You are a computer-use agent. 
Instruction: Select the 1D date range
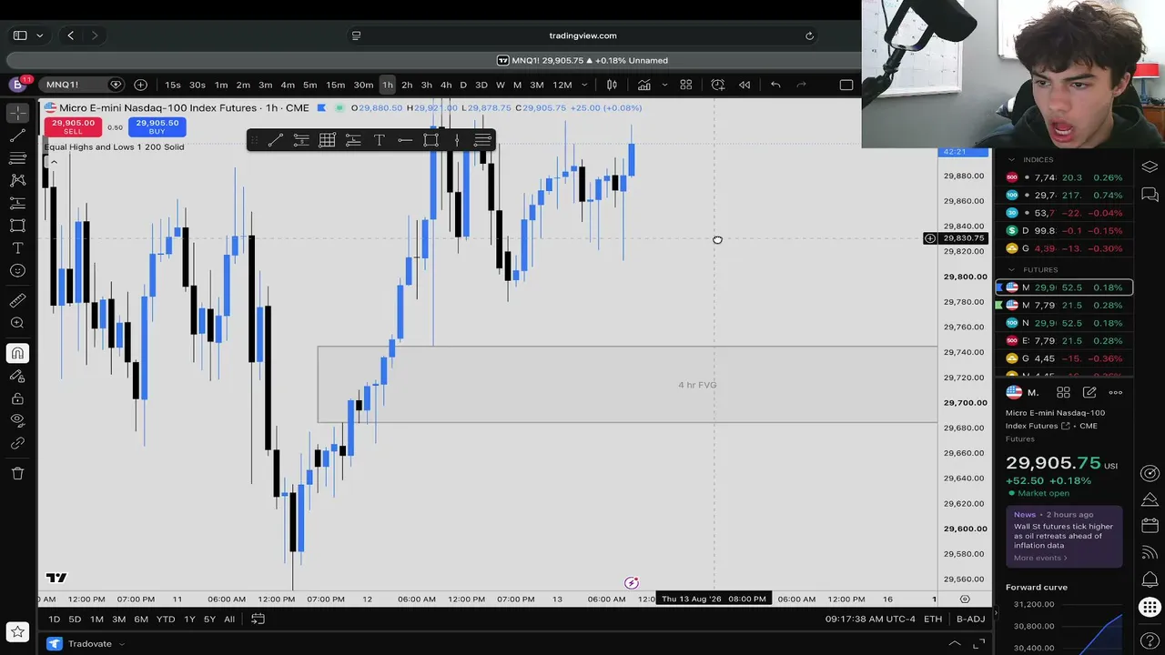tap(54, 620)
